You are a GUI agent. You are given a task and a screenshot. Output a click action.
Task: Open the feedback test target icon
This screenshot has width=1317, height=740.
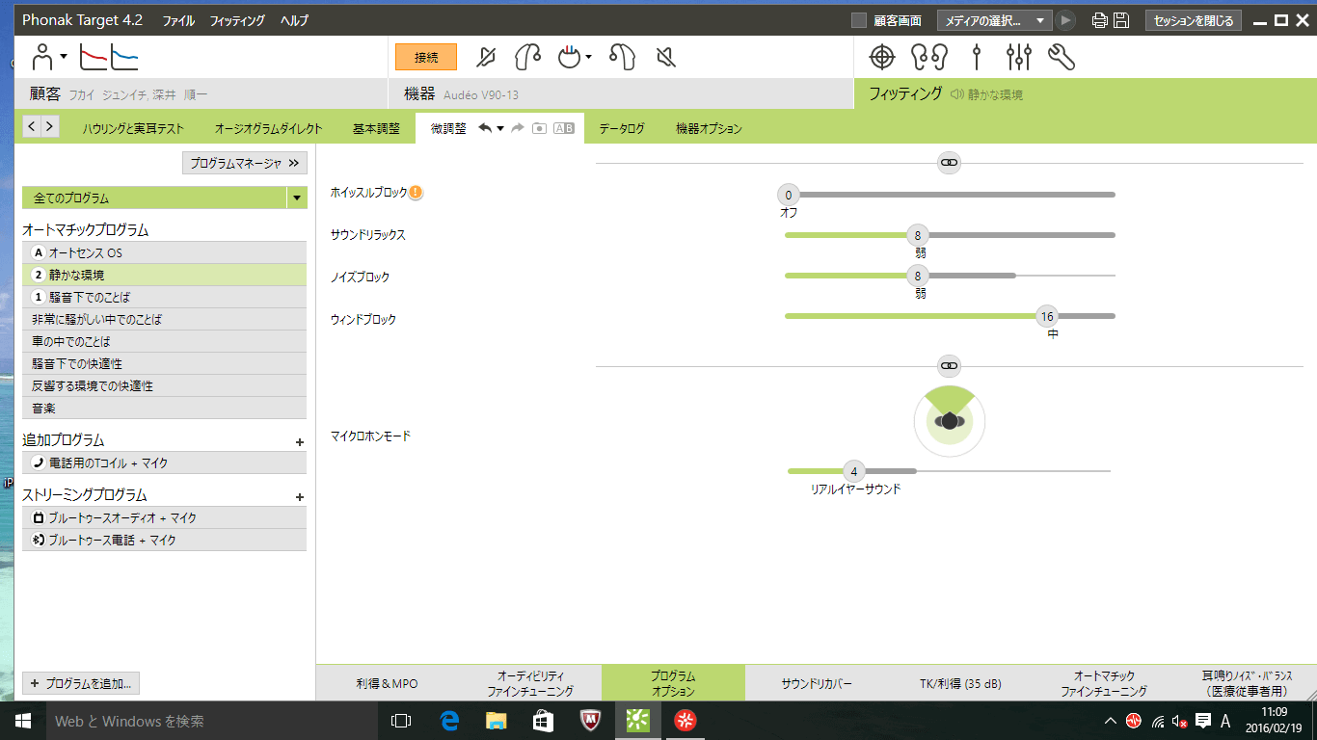[882, 58]
